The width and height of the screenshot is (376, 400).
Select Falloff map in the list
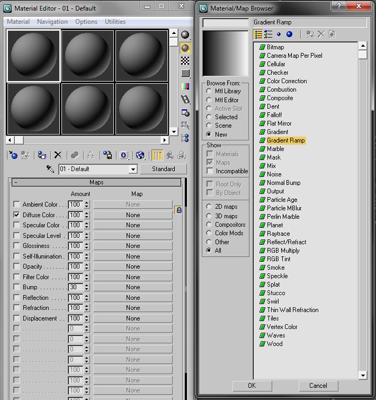(274, 115)
